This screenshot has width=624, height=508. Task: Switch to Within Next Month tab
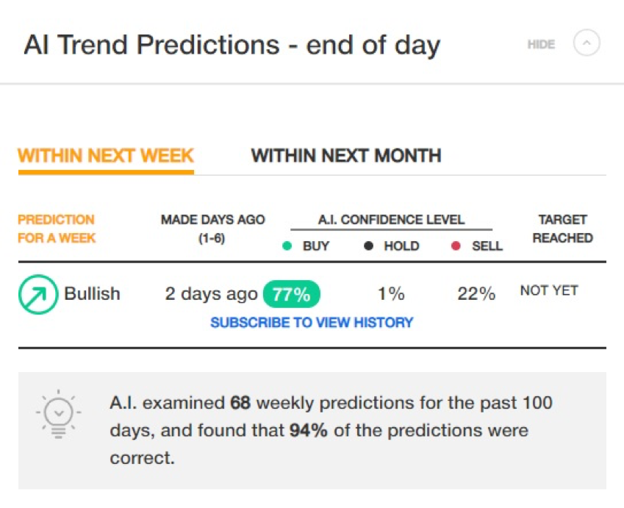click(346, 156)
